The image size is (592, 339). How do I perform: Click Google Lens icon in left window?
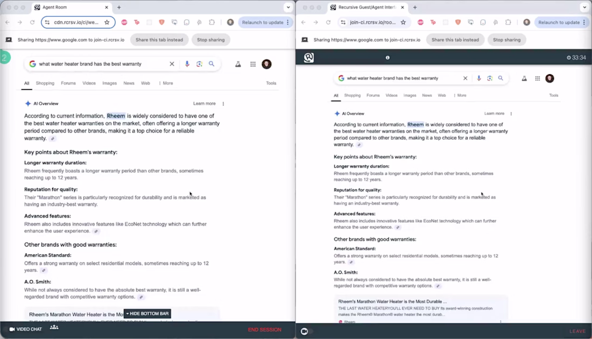click(x=199, y=64)
